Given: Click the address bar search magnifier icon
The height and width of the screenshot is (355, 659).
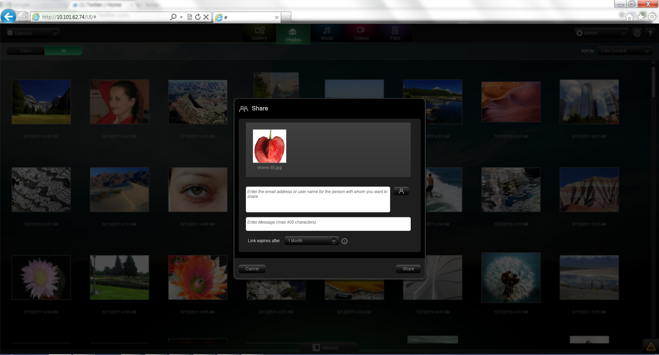Looking at the screenshot, I should click(x=173, y=17).
